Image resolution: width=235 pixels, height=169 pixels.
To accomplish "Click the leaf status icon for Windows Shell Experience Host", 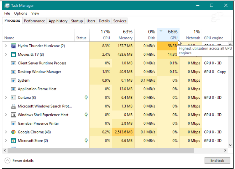I will point(86,115).
